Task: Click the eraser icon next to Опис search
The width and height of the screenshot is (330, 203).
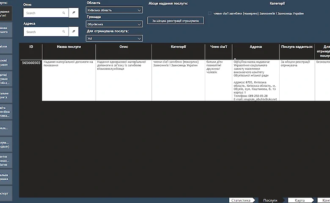Action: tap(74, 13)
